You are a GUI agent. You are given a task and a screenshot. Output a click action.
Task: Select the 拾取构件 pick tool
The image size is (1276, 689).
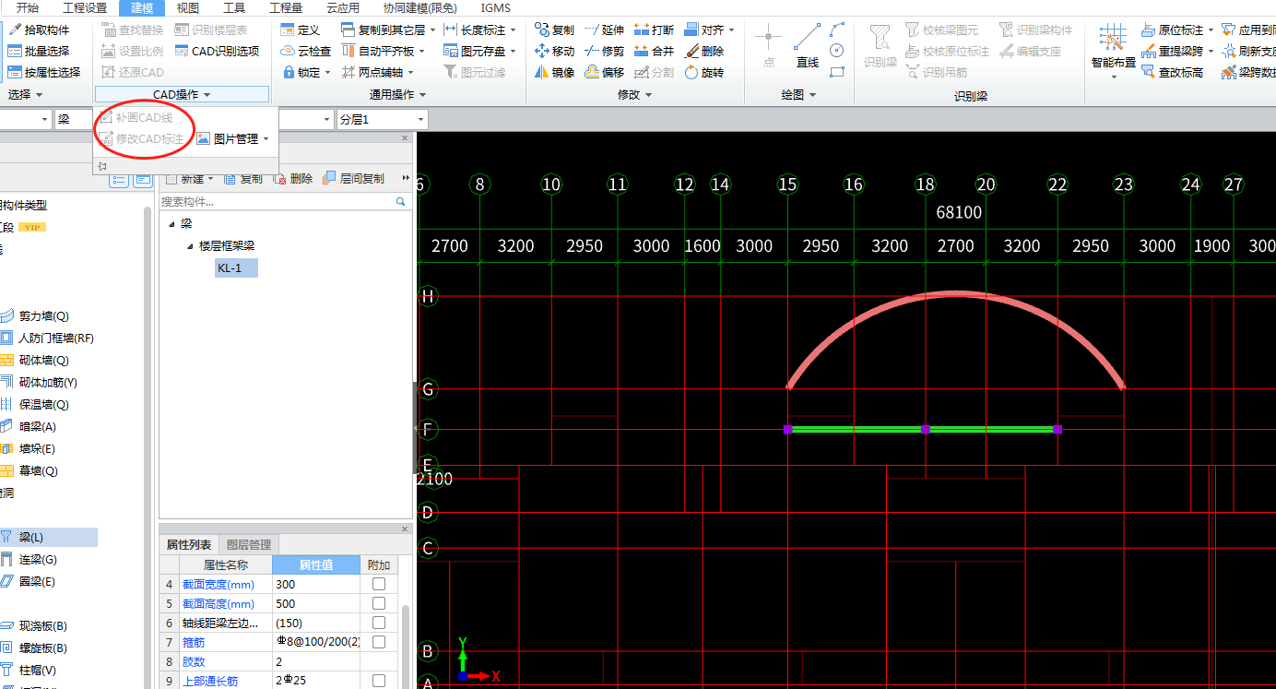point(39,30)
